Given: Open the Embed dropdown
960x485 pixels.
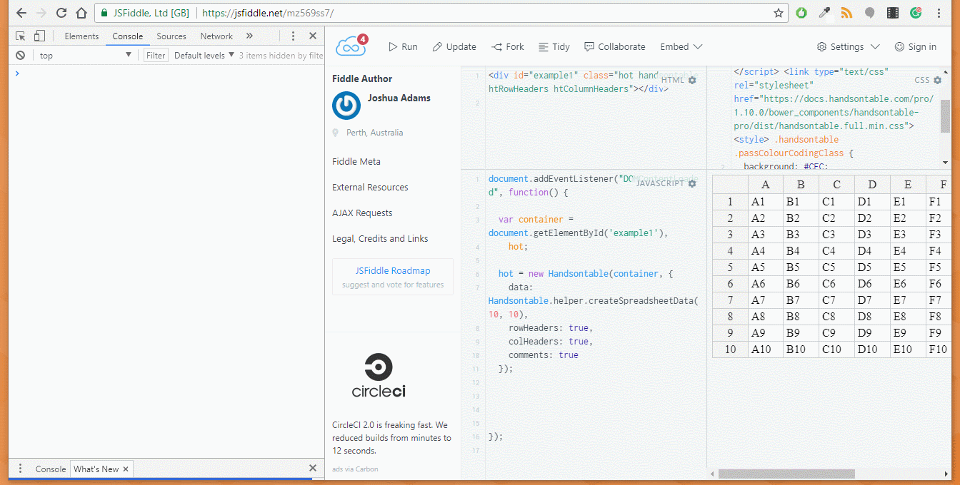Looking at the screenshot, I should [x=681, y=46].
